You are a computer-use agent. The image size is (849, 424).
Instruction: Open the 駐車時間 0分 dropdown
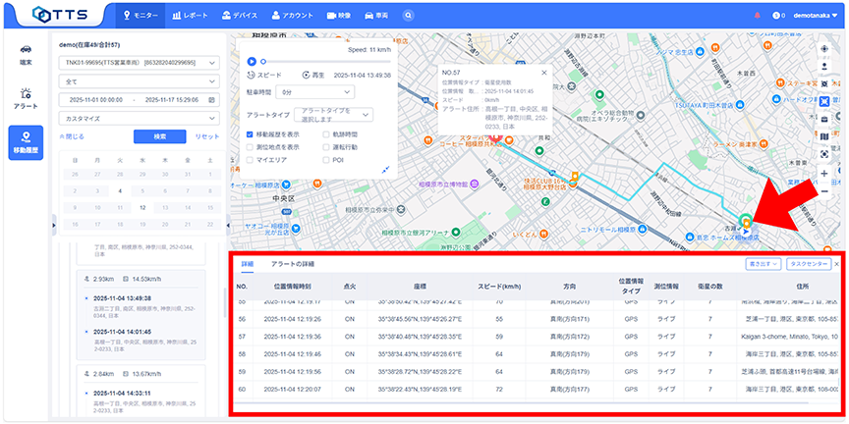316,91
